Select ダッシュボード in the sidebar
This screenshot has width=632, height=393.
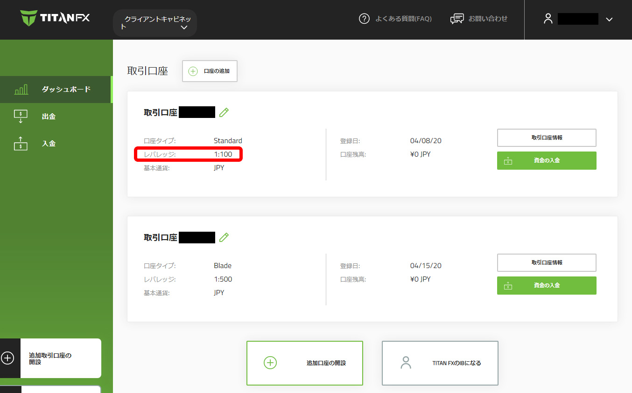pos(56,90)
